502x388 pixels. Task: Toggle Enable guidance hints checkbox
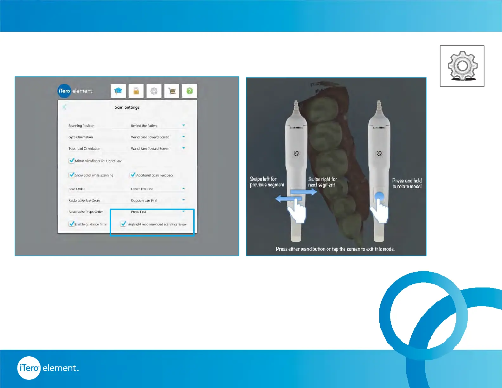(x=72, y=224)
